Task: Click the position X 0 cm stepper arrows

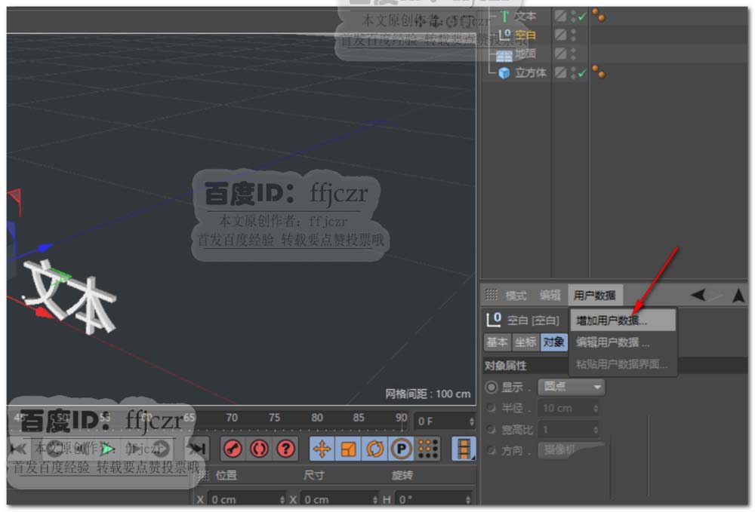Action: [282, 500]
